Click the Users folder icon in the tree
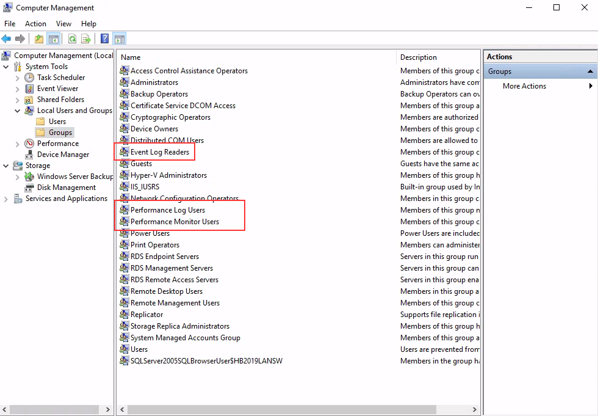The height and width of the screenshot is (416, 598). (40, 122)
